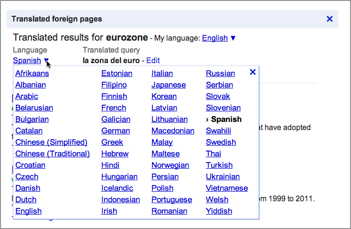The width and height of the screenshot is (351, 229).
Task: Select Irish from the language list
Action: (x=109, y=211)
